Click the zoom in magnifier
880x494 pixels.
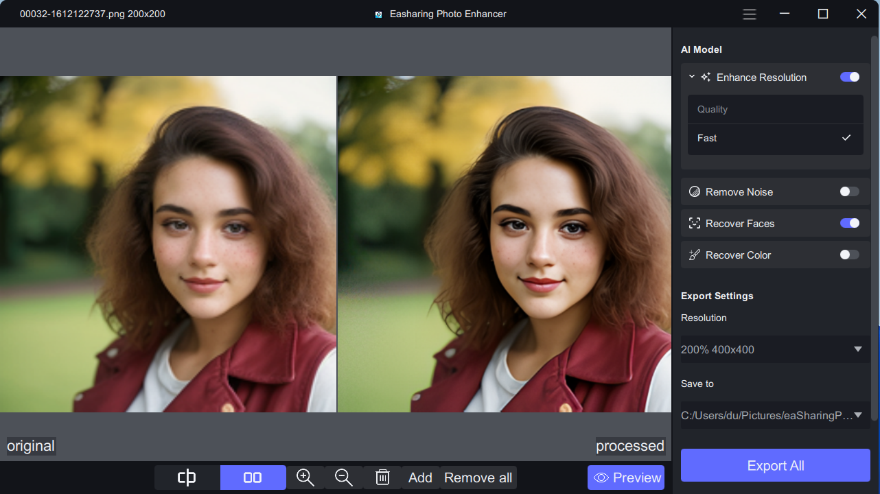coord(305,478)
